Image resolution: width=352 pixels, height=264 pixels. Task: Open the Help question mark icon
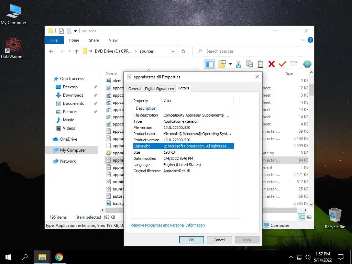point(310,40)
